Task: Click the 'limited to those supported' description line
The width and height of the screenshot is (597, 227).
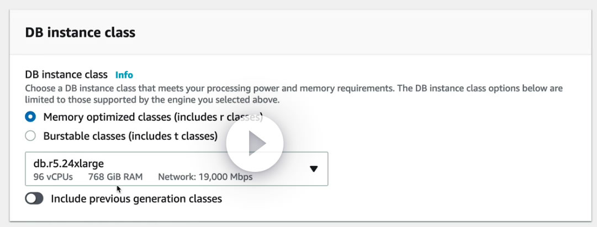Action: (152, 100)
